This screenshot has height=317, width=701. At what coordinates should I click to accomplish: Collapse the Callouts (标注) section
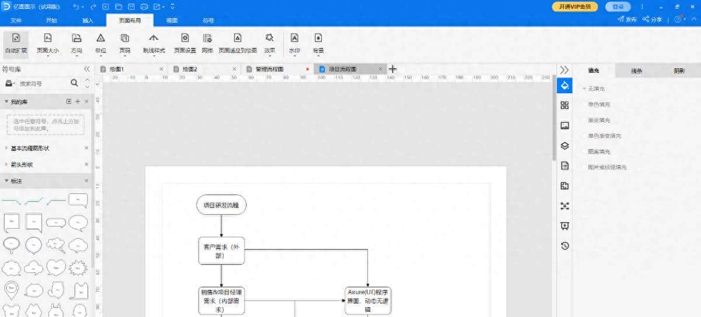[7, 181]
